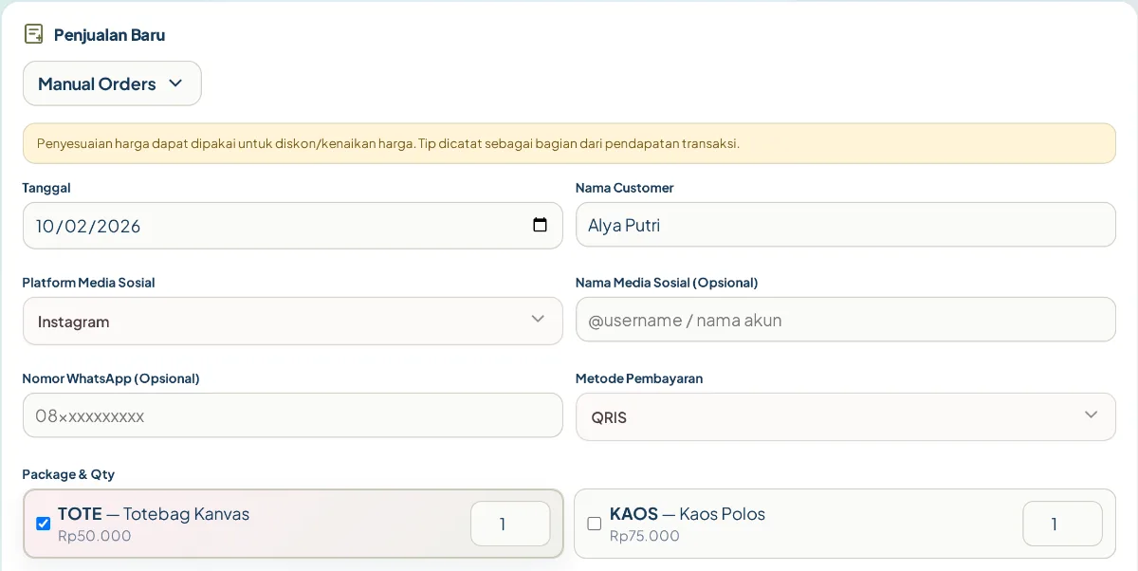Click the price adjustment notice text
1138x571 pixels.
pos(388,144)
